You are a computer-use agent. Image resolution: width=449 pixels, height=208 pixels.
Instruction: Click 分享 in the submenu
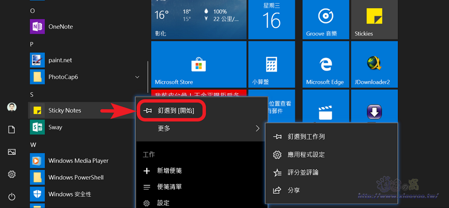(x=332, y=190)
